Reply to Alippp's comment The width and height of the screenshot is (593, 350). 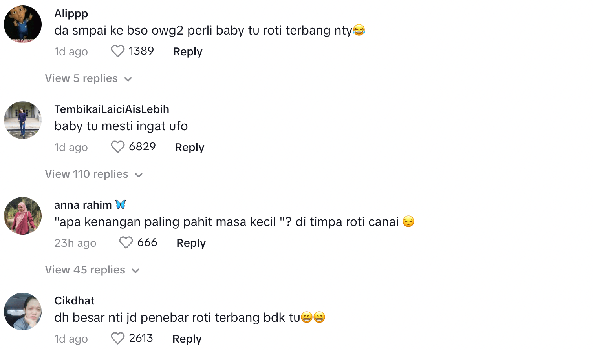[188, 51]
